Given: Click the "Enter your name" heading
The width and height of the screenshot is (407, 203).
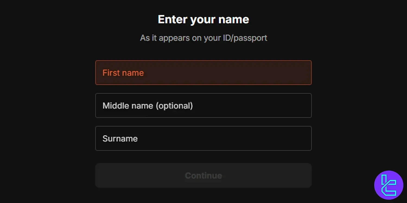Looking at the screenshot, I should [203, 19].
